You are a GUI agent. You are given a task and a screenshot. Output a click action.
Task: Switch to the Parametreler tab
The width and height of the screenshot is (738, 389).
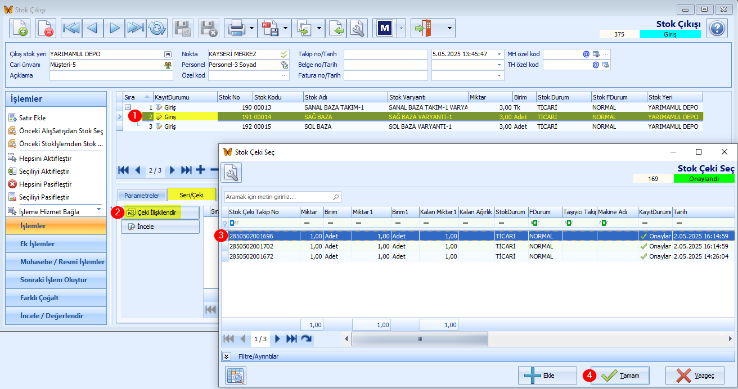coord(142,196)
